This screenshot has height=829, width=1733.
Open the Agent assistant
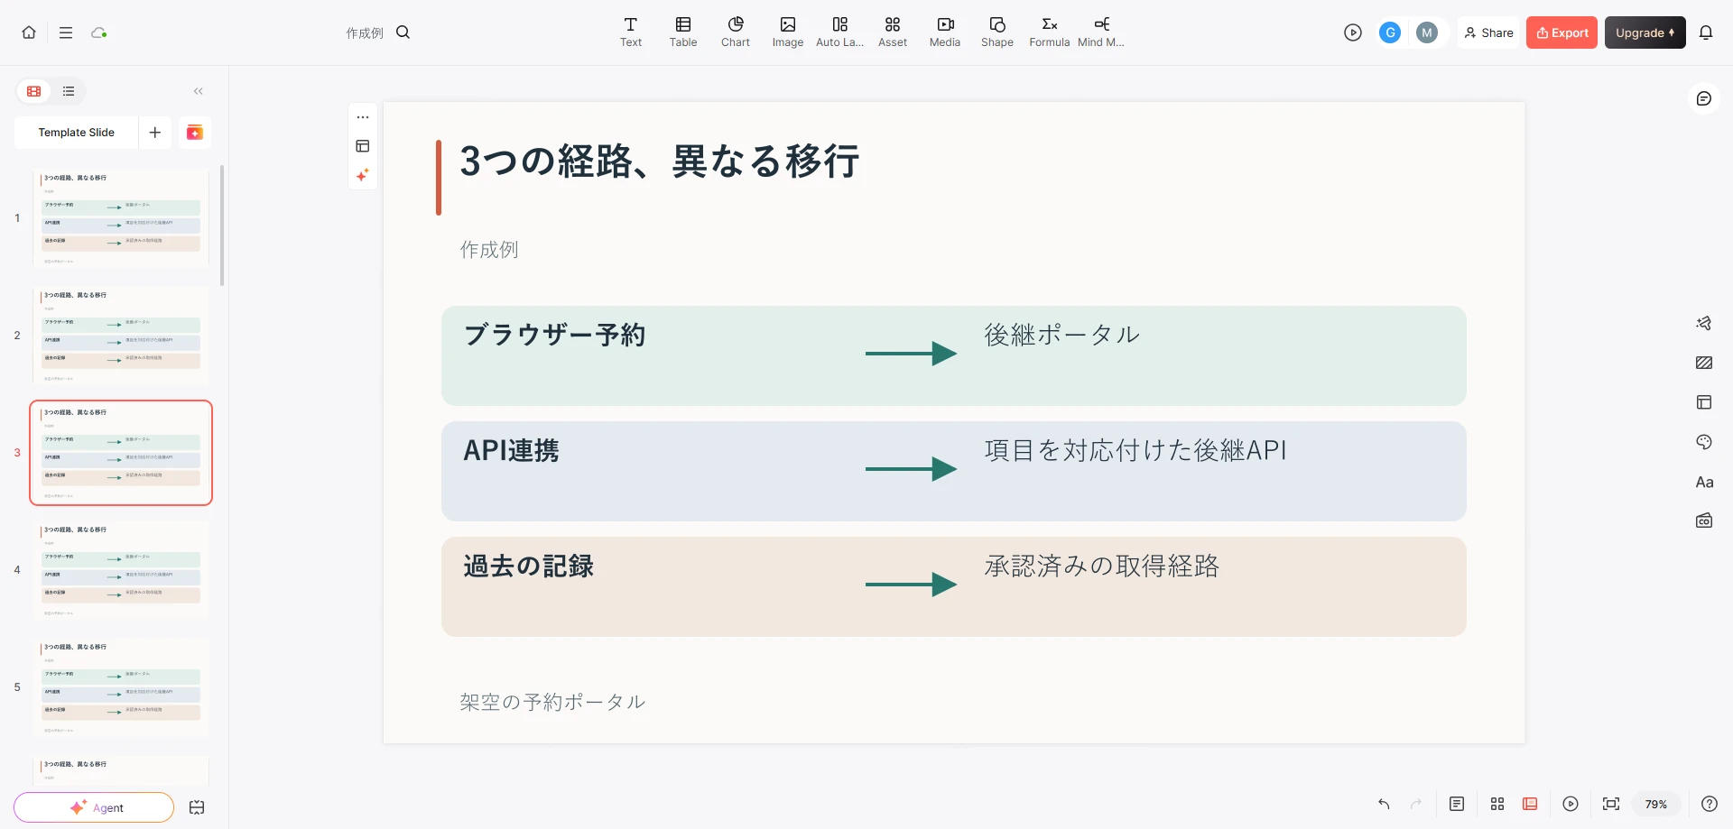pos(94,807)
